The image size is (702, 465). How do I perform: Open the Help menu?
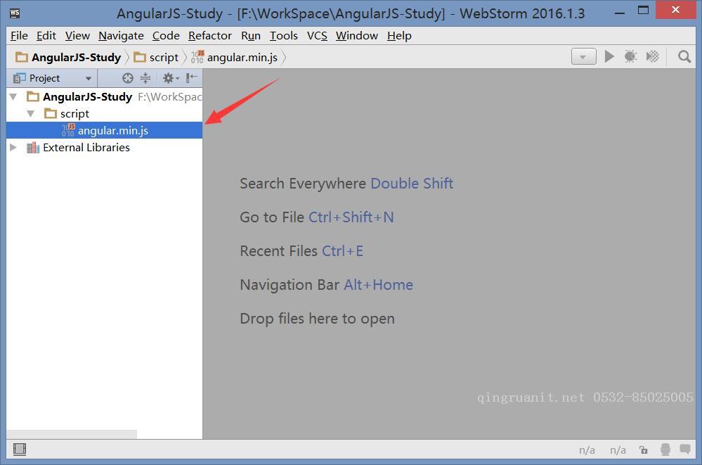pyautogui.click(x=399, y=35)
